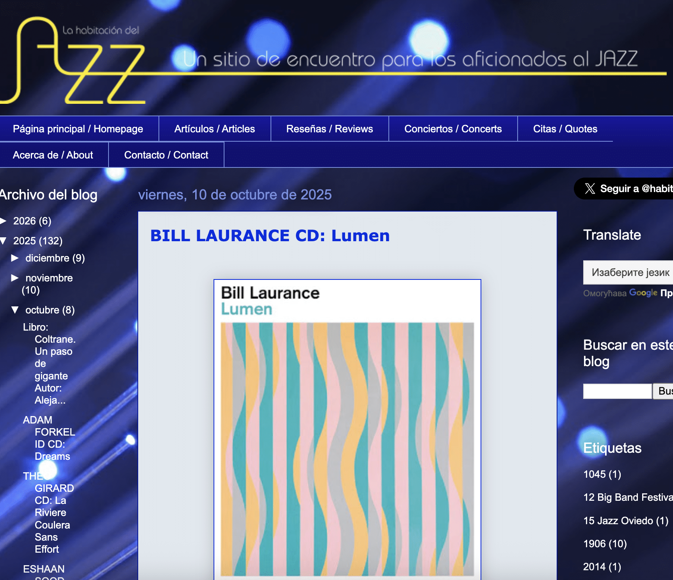Open the THEO GIRARD CD: La Riviere post

tap(48, 512)
